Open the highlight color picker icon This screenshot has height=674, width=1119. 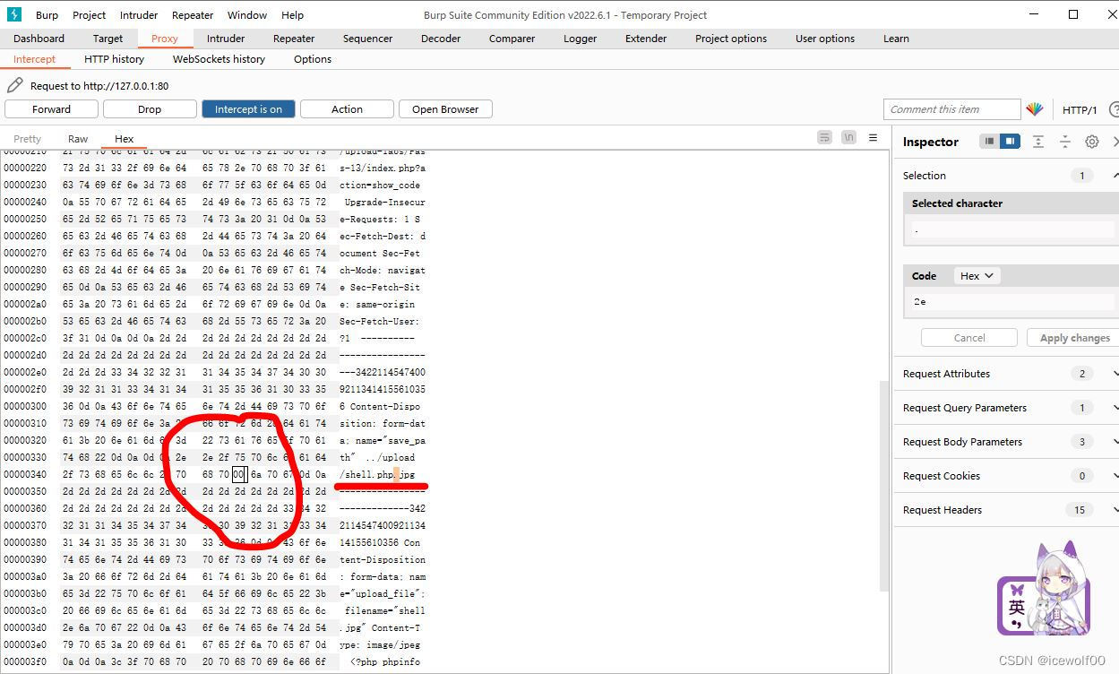click(1035, 109)
